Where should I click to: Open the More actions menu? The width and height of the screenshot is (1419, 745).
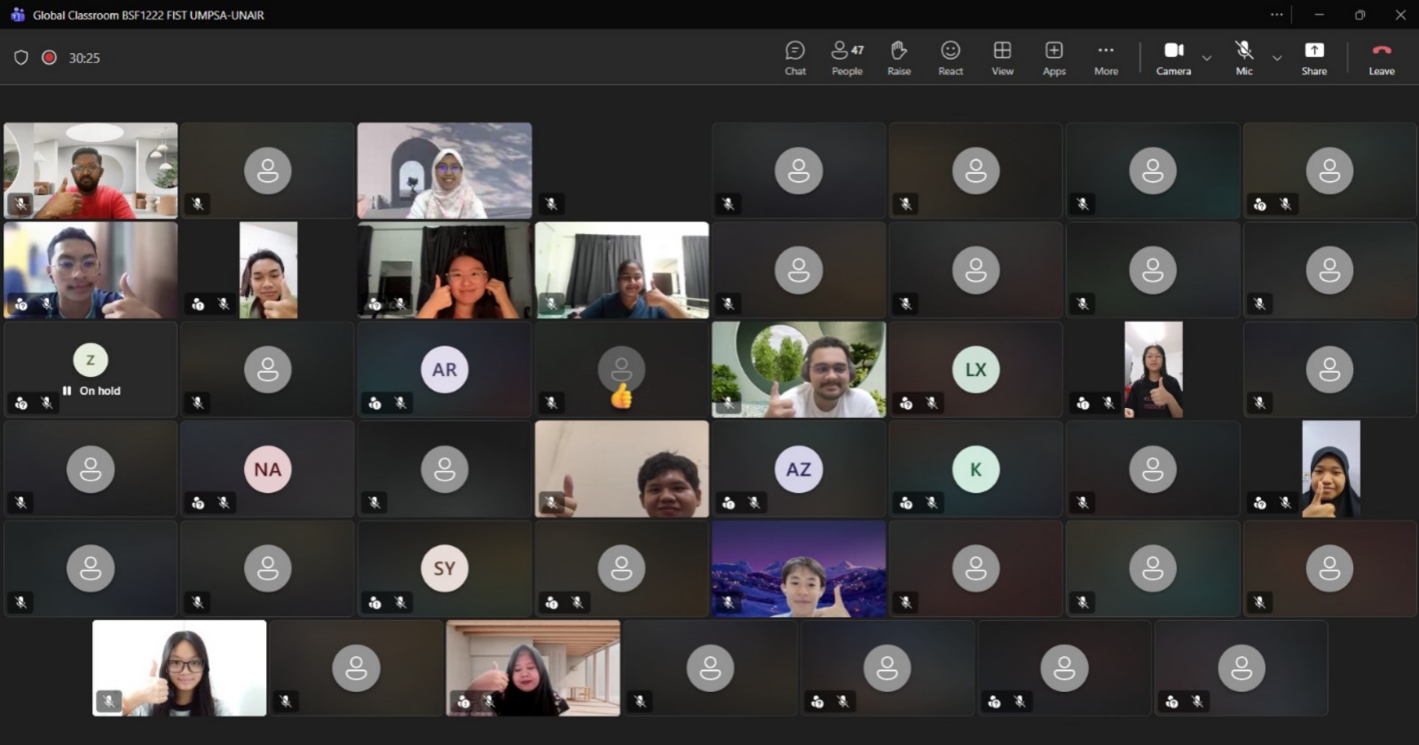click(1106, 58)
